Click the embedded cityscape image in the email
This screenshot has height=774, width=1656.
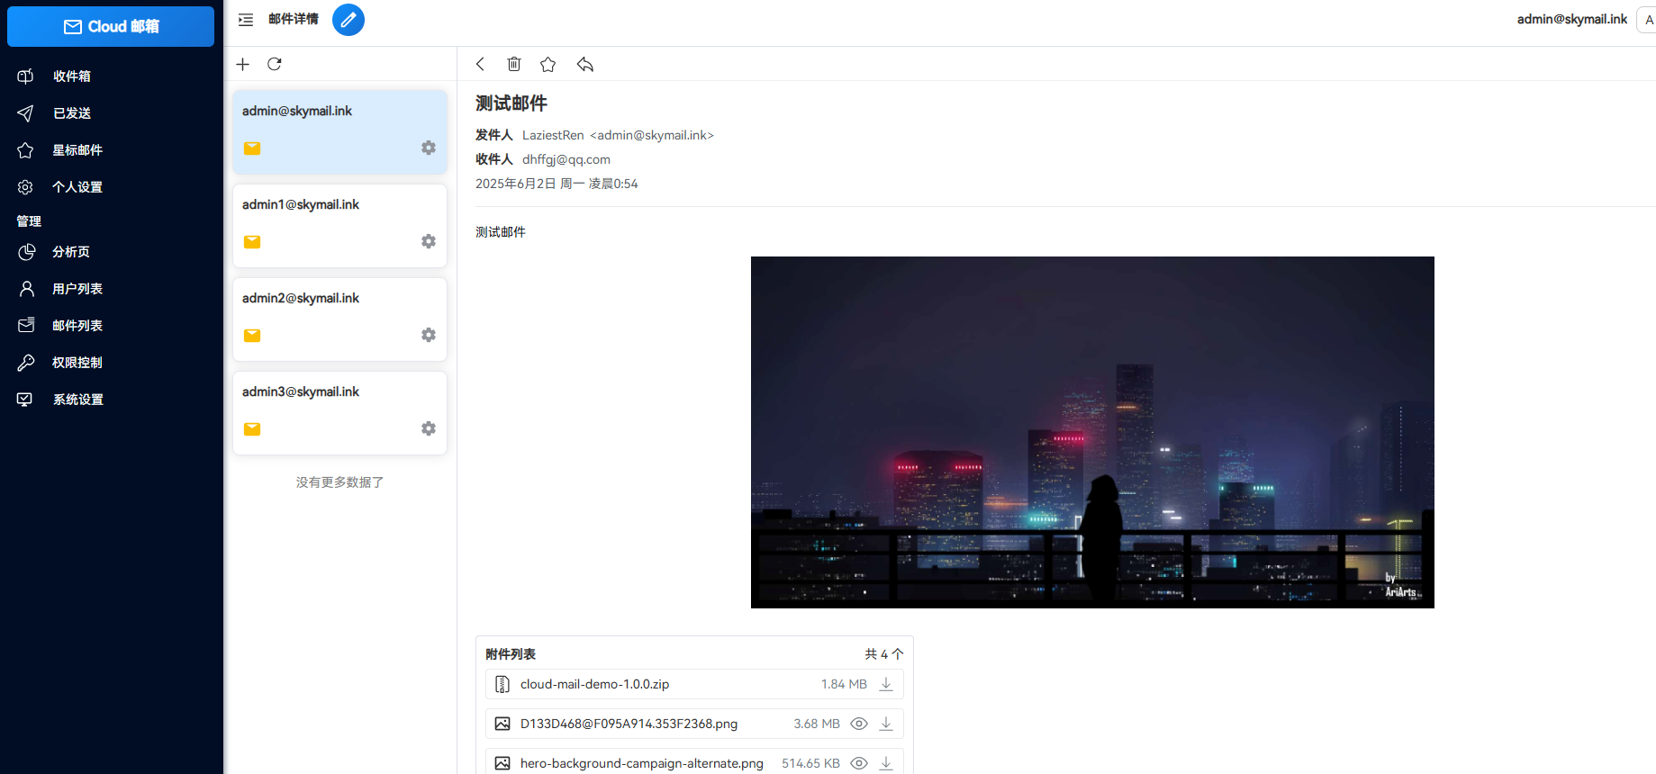pos(1092,432)
